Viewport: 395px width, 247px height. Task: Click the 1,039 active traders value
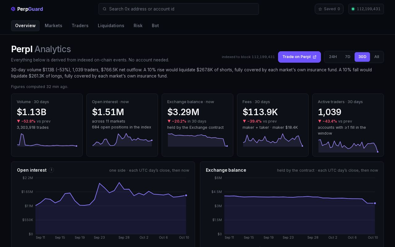(x=330, y=112)
